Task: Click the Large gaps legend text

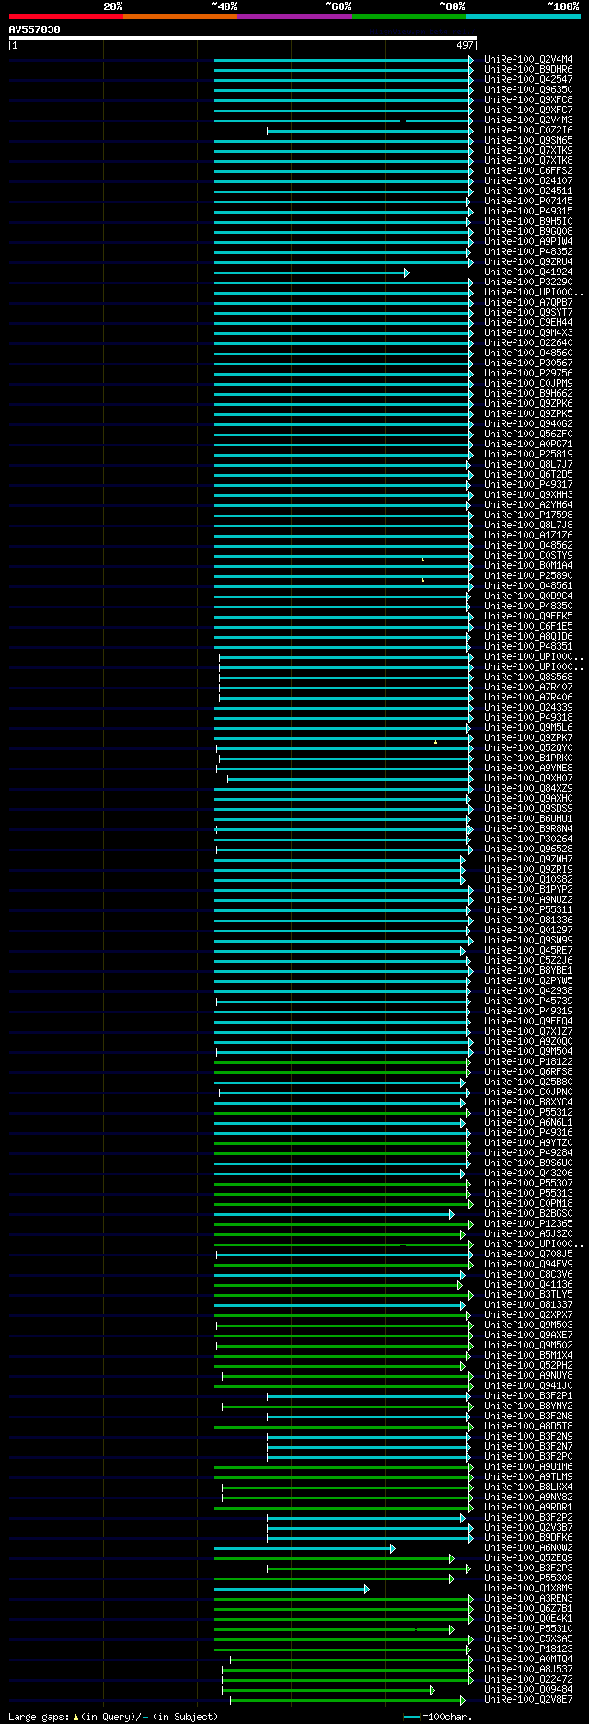Action: [113, 1717]
